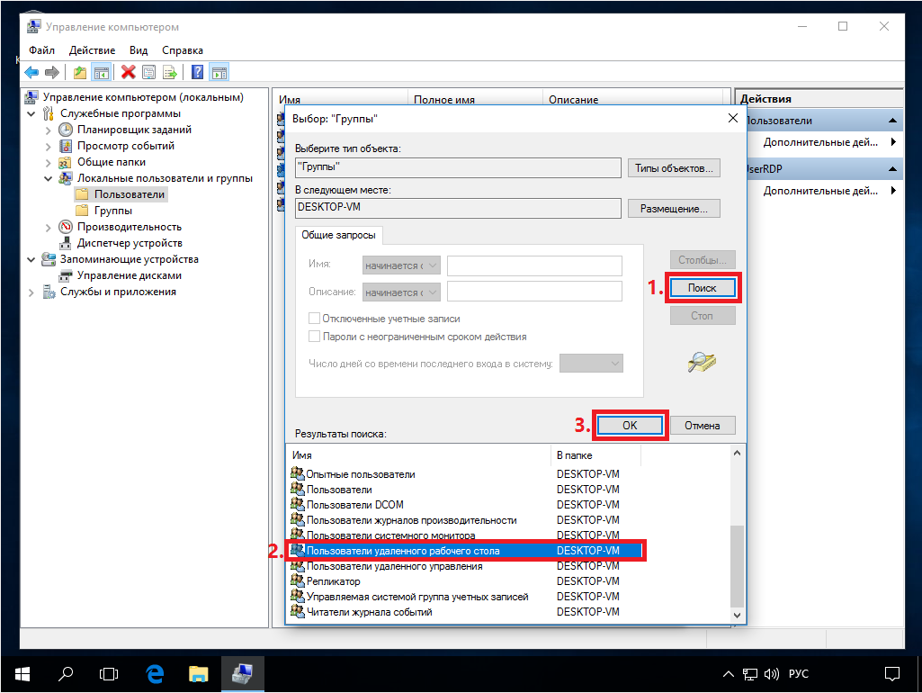Click the Export list toolbar icon
This screenshot has width=922, height=693.
tap(168, 73)
